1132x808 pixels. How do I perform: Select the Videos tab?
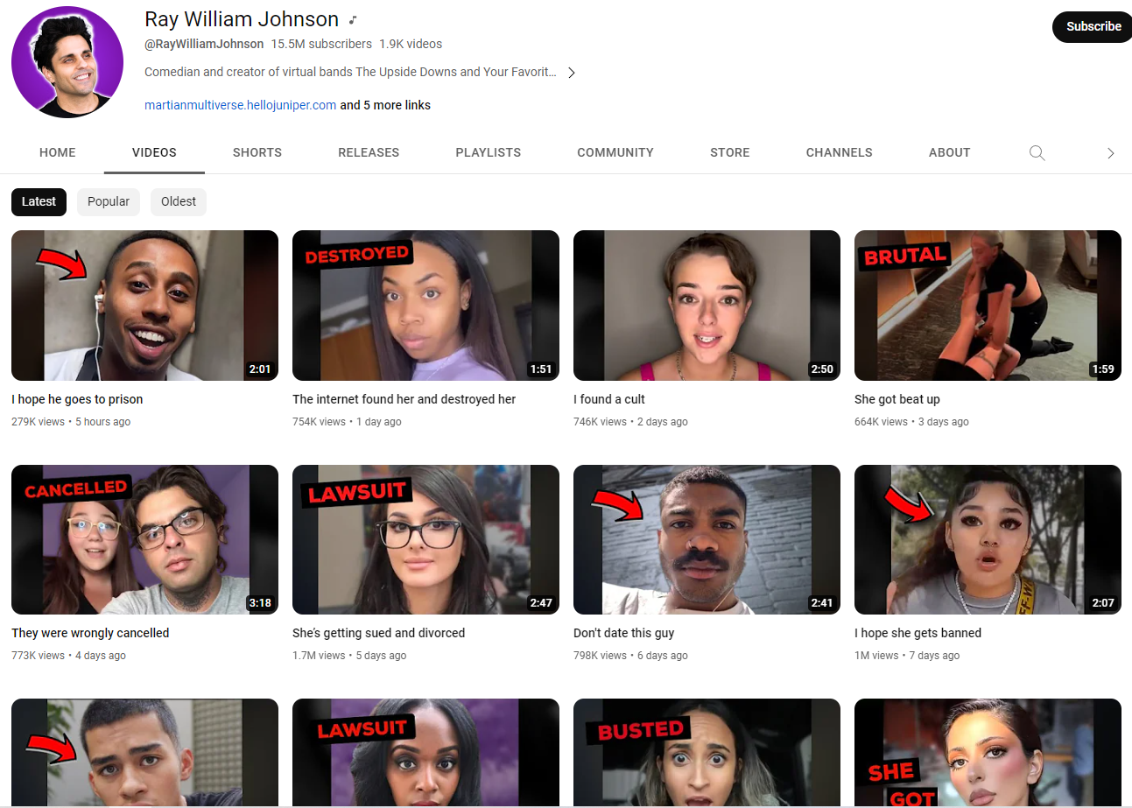pyautogui.click(x=154, y=152)
